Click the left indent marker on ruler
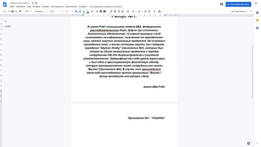Image resolution: width=261 pixels, height=147 pixels. [83, 15]
